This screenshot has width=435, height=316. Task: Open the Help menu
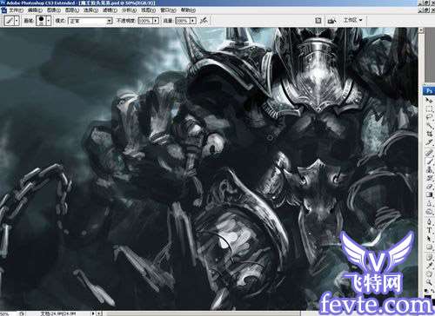[188, 10]
